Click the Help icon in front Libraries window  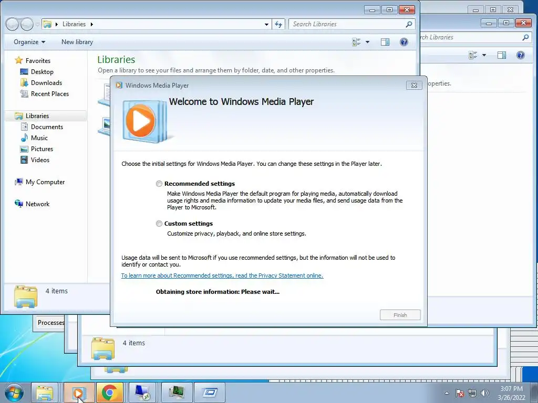(x=404, y=42)
